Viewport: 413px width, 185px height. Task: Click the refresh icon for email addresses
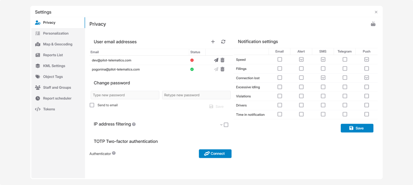[x=223, y=42]
